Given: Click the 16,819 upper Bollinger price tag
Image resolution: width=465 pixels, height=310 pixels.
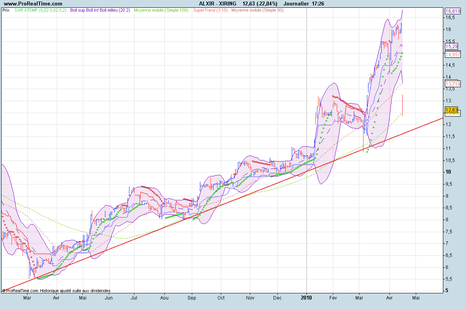Looking at the screenshot, I should point(452,11).
